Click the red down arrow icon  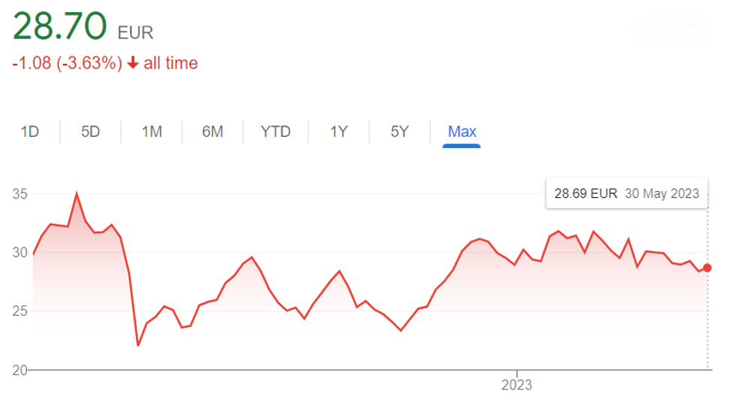[x=133, y=64]
